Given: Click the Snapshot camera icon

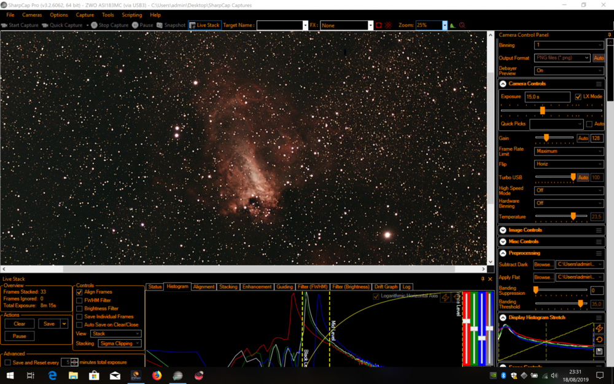Looking at the screenshot, I should [x=160, y=25].
